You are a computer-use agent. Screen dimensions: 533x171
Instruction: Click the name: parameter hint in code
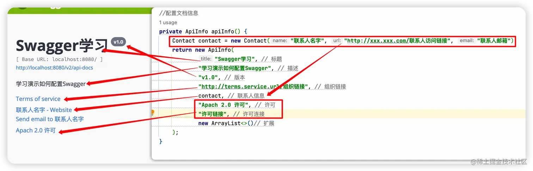[280, 41]
